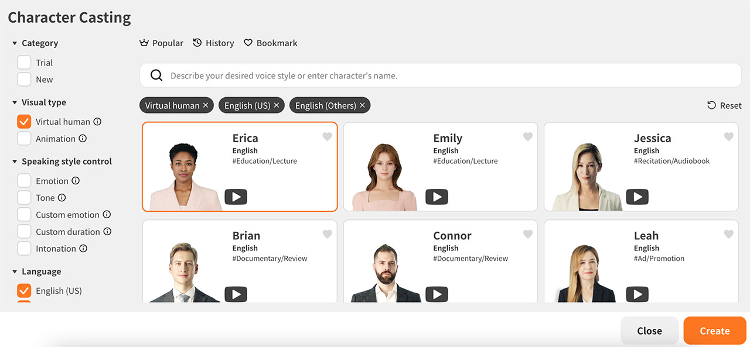Screen dimensions: 750x347
Task: Show info for Custom emotion option
Action: point(107,215)
